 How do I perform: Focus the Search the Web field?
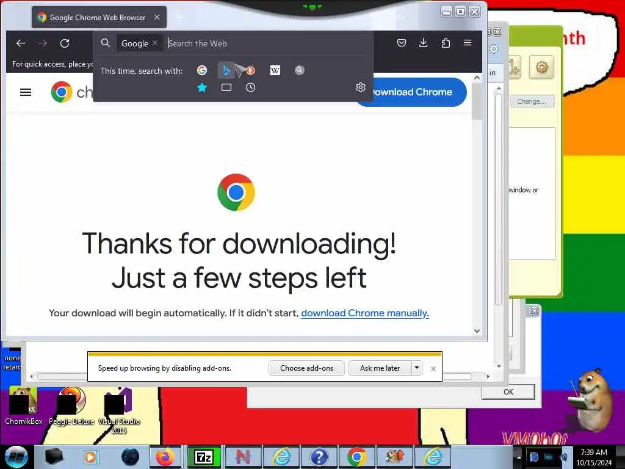coord(267,43)
